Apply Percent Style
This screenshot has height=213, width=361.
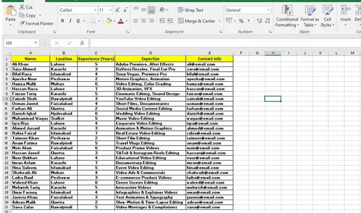coord(241,21)
